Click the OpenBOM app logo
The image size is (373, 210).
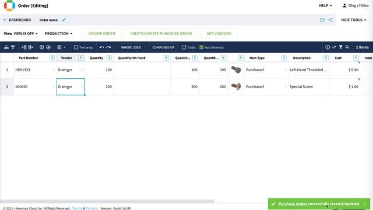point(9,5)
